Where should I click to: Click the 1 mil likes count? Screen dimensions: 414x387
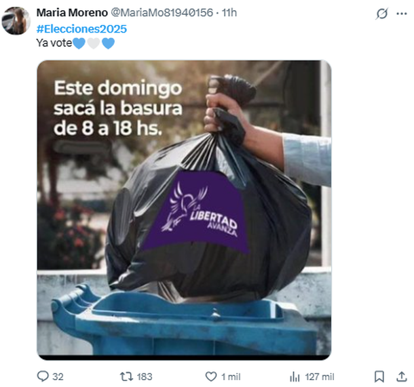pyautogui.click(x=231, y=377)
